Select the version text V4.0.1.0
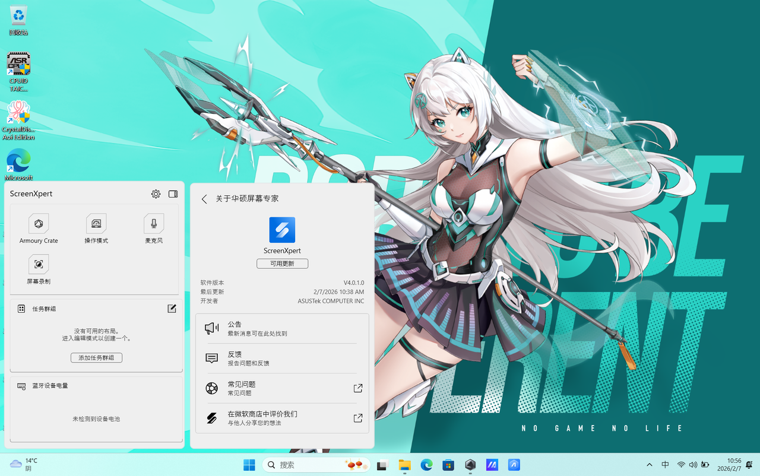Image resolution: width=760 pixels, height=476 pixels. pyautogui.click(x=354, y=283)
